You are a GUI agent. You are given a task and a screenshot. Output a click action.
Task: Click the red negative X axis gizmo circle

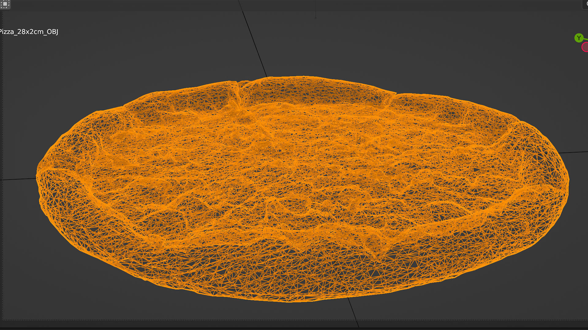click(x=585, y=47)
